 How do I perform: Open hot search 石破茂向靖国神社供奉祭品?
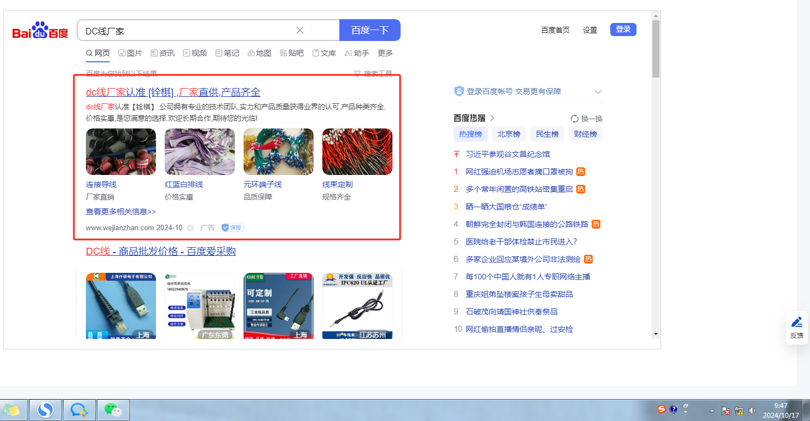(x=512, y=312)
